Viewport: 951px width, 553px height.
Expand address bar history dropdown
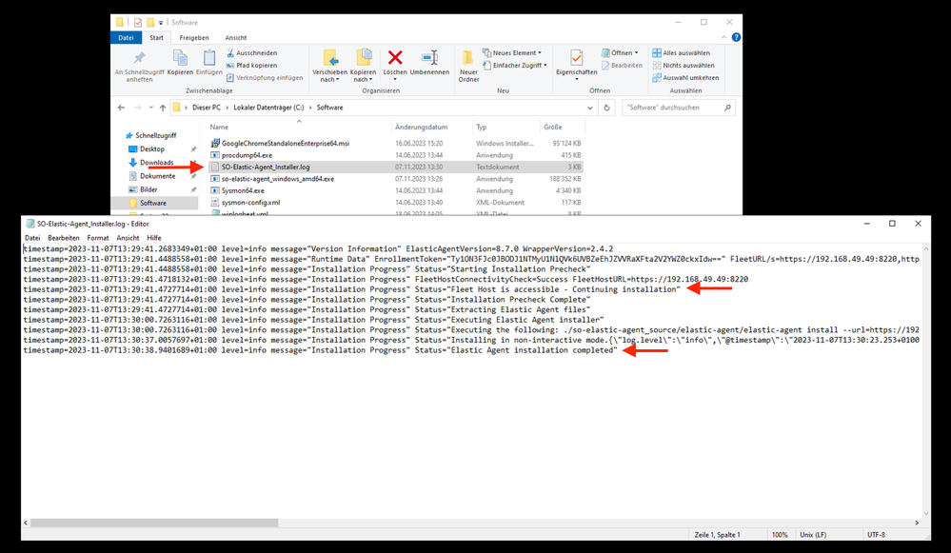coord(589,108)
